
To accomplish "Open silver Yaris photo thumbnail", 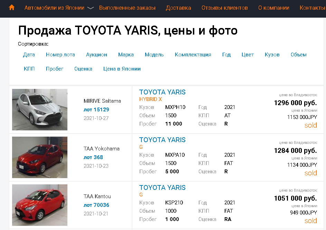I will (40, 110).
